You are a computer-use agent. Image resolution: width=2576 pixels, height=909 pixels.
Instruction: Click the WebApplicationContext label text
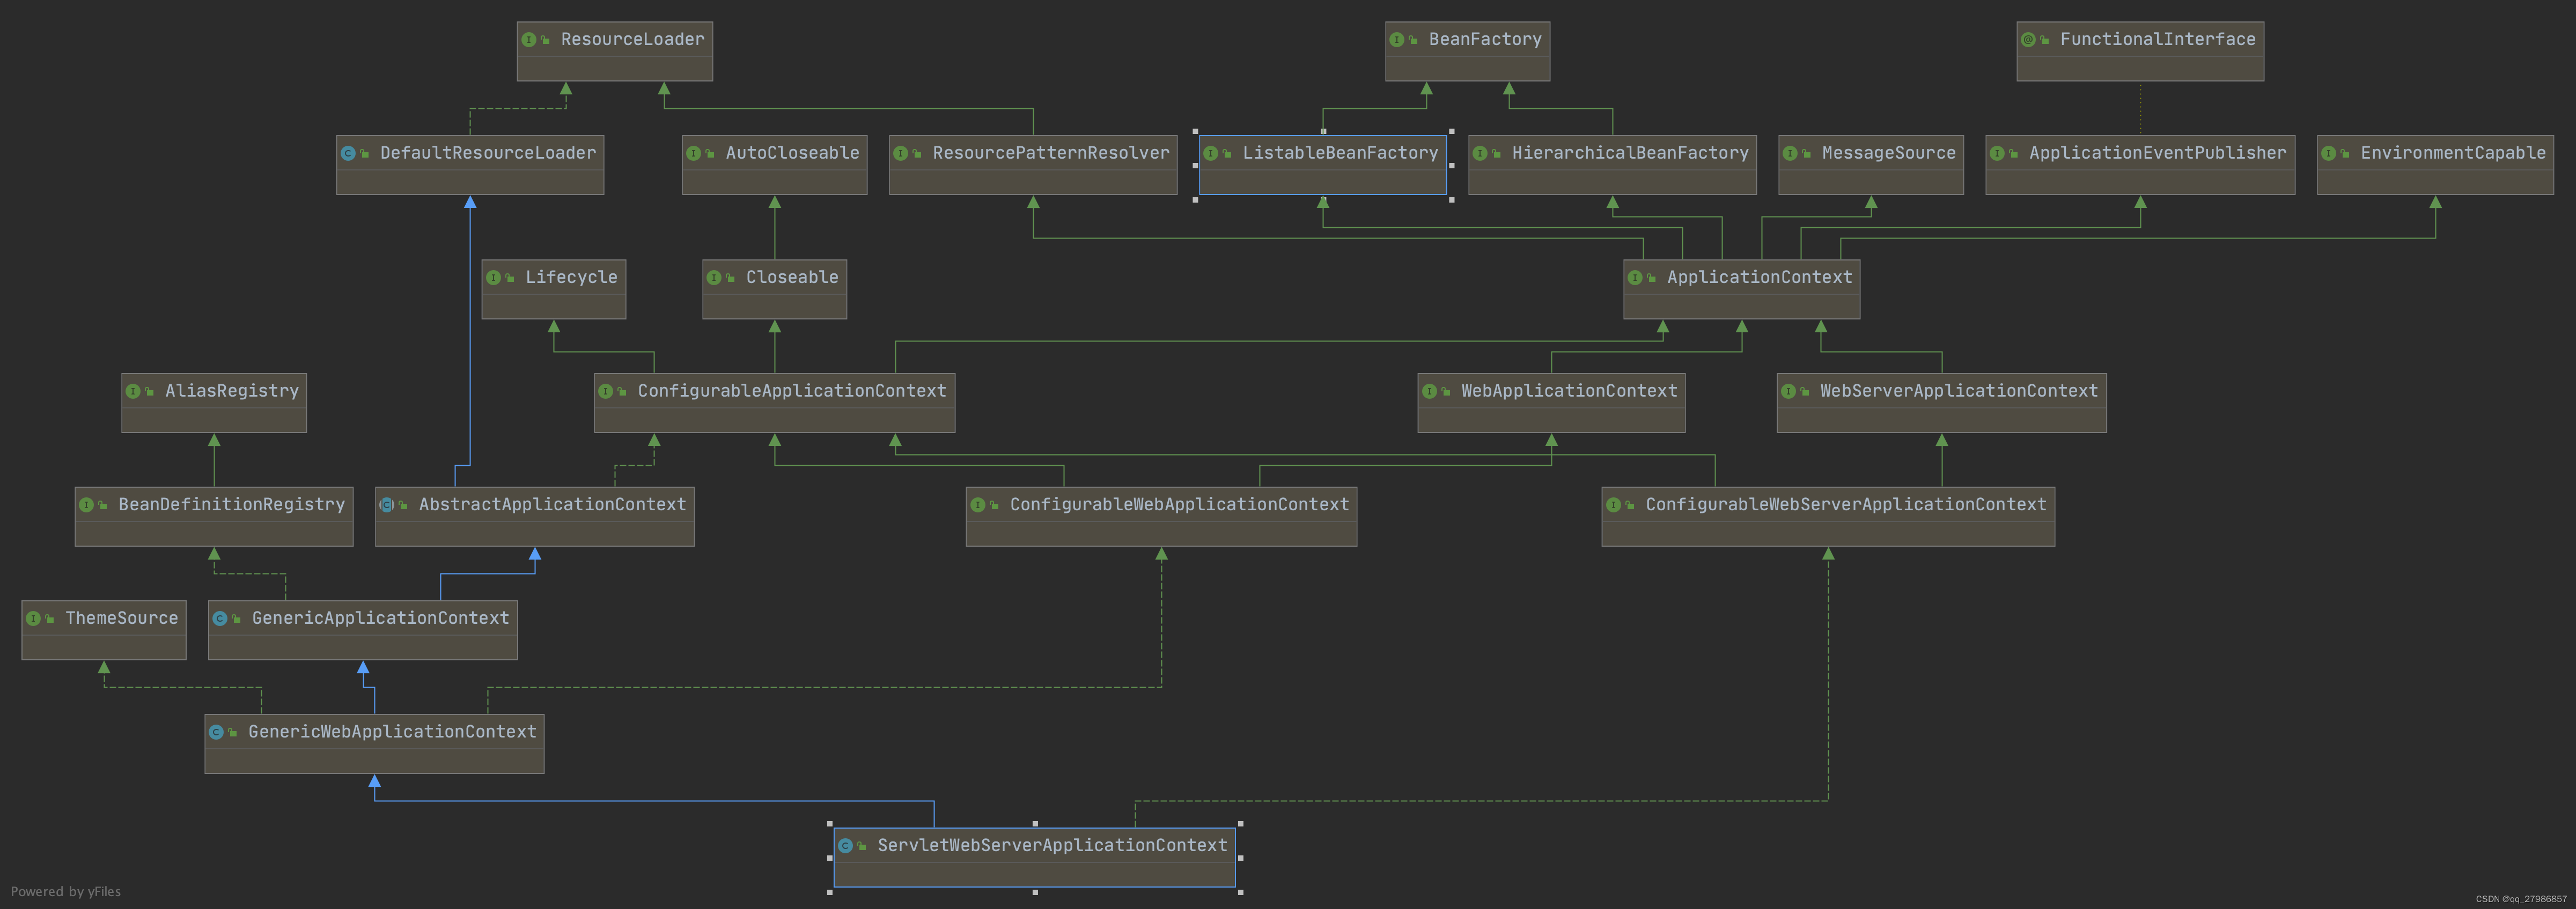(x=1569, y=392)
